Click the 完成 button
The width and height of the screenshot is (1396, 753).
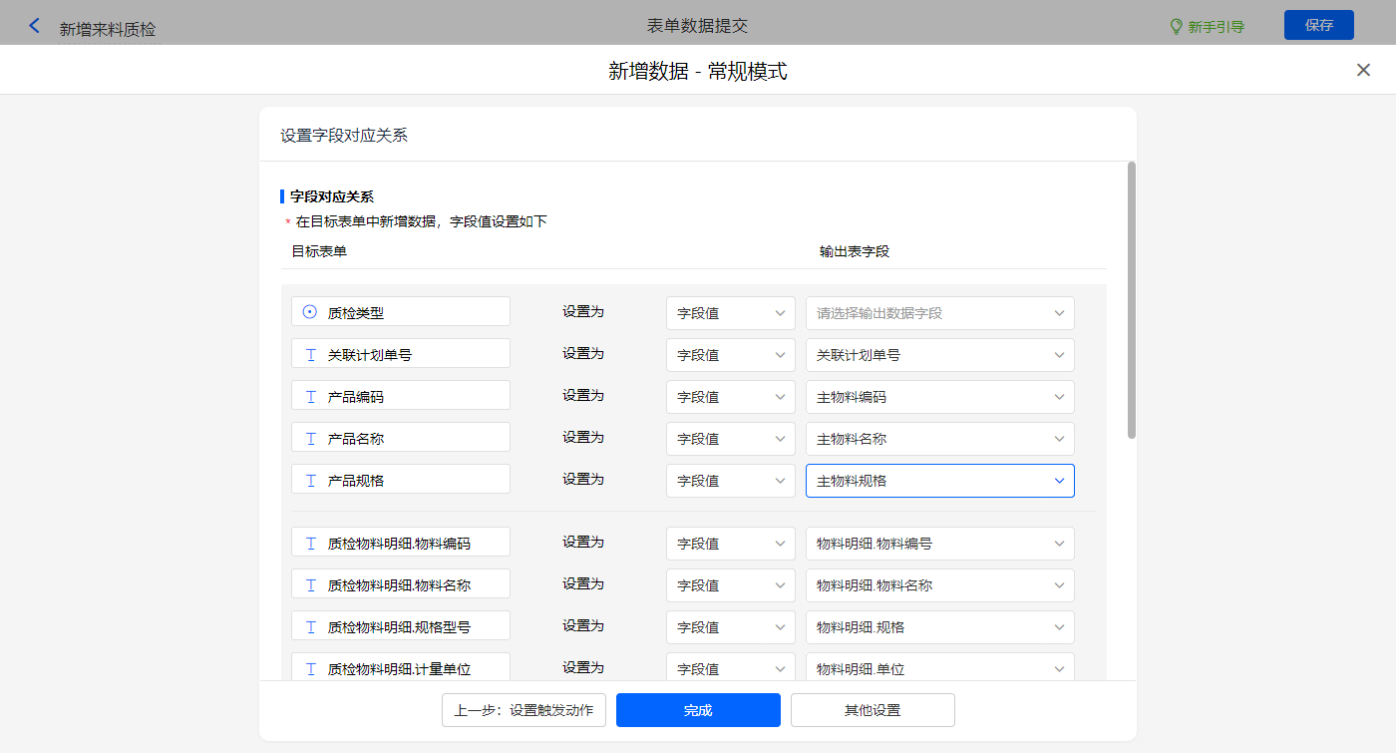click(x=698, y=710)
